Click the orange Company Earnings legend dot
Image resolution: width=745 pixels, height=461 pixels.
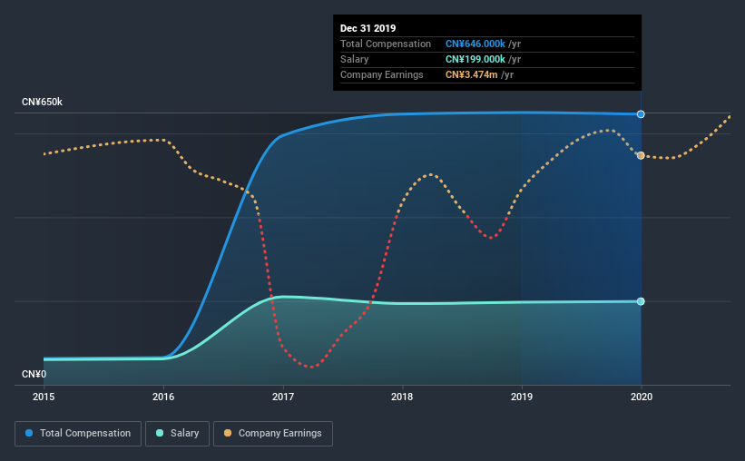pyautogui.click(x=228, y=433)
